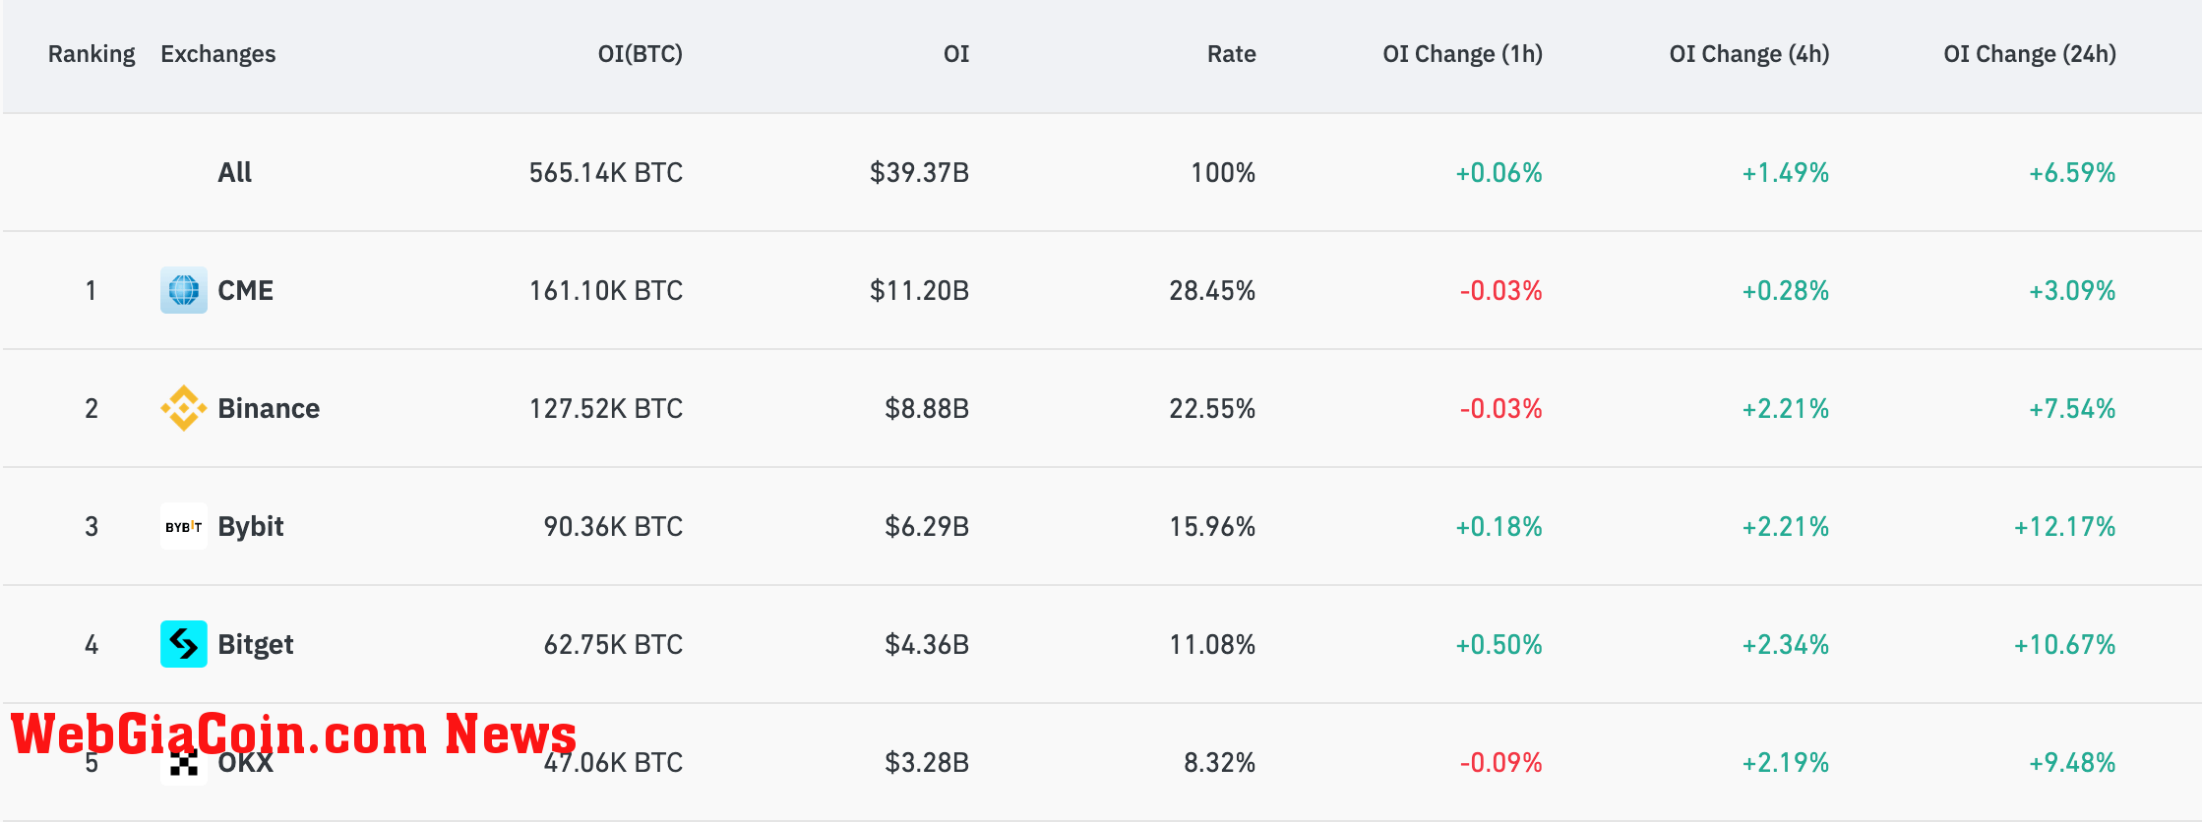Select ranking number 4 cell
Image resolution: width=2202 pixels, height=822 pixels.
92,644
